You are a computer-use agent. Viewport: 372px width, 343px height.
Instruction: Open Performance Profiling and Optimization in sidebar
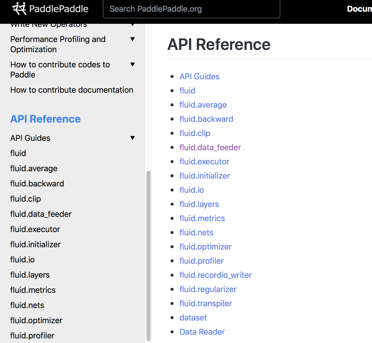(58, 44)
